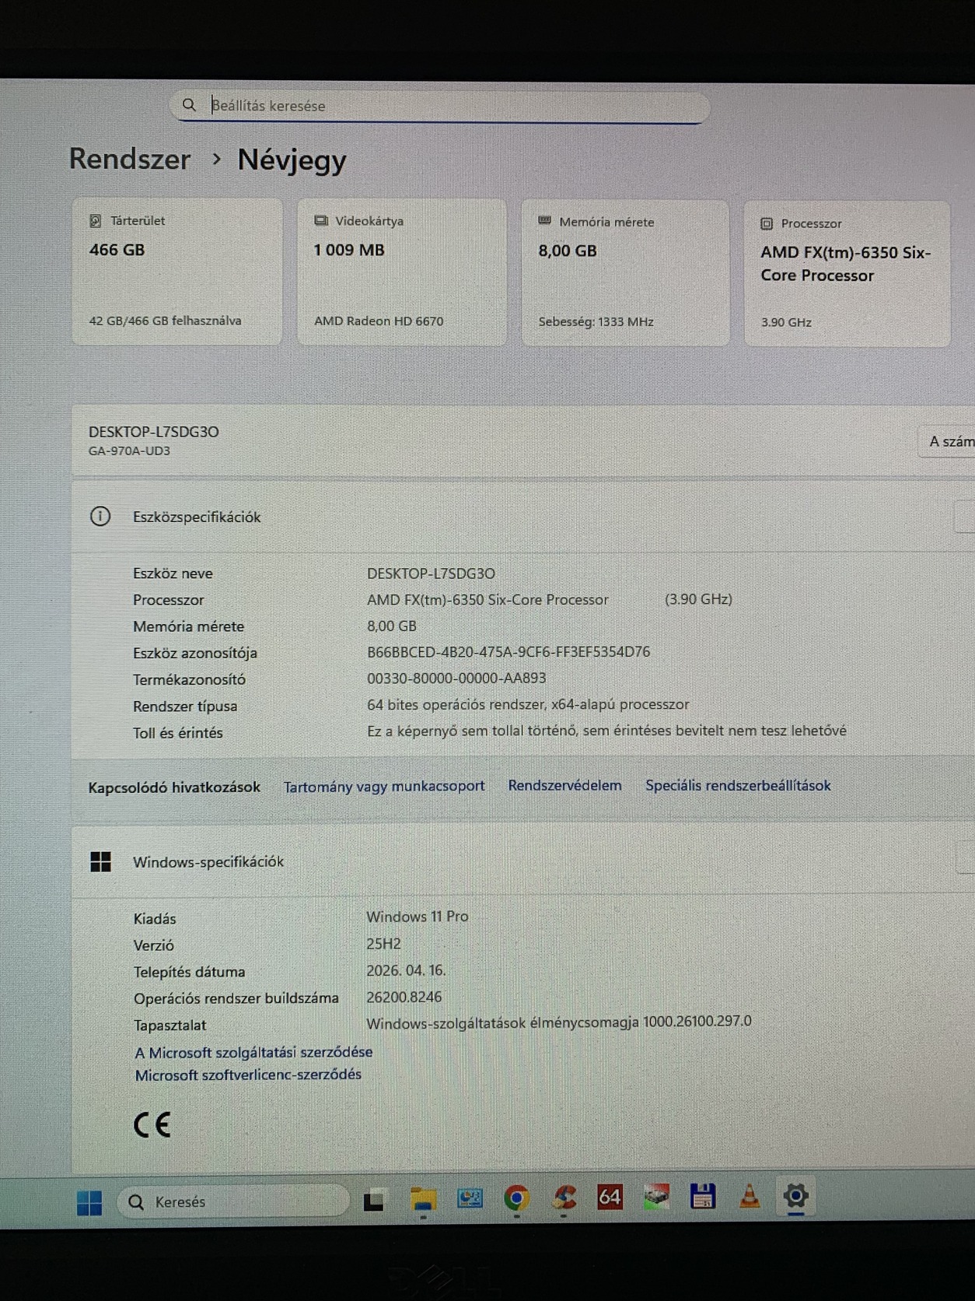Click the Tárterület storage icon
975x1301 pixels.
coord(96,221)
